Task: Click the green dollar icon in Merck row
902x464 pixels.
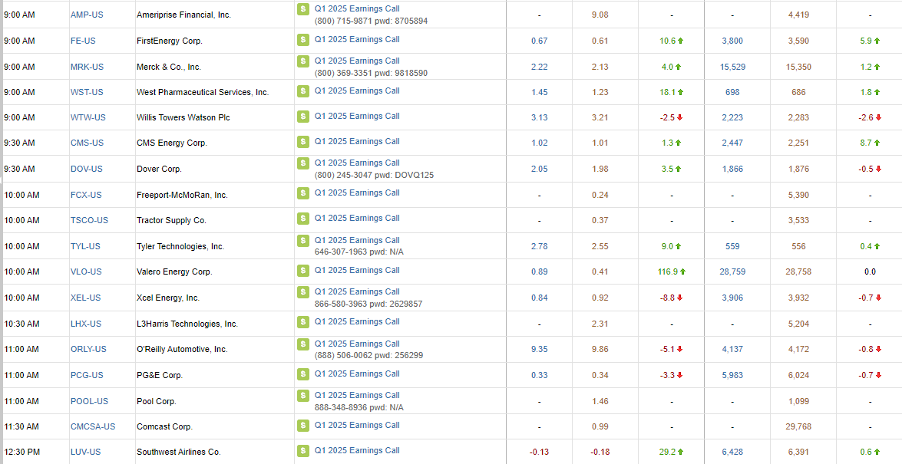Action: tap(303, 61)
